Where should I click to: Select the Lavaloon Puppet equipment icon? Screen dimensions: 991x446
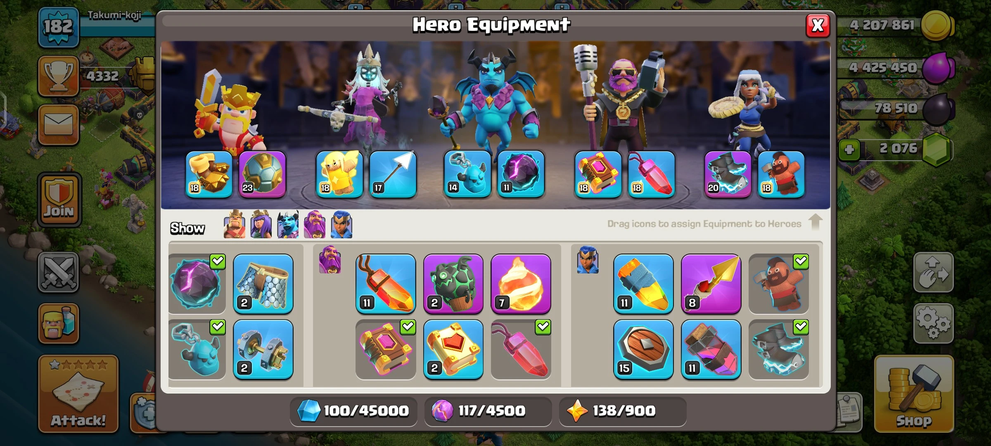click(453, 284)
